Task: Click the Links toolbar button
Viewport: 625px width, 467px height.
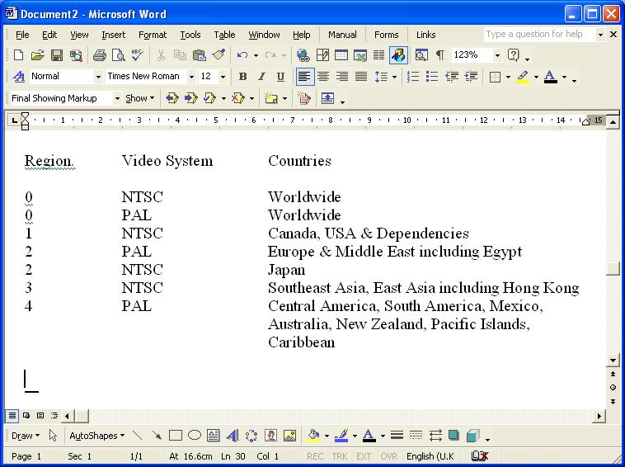Action: coord(425,35)
